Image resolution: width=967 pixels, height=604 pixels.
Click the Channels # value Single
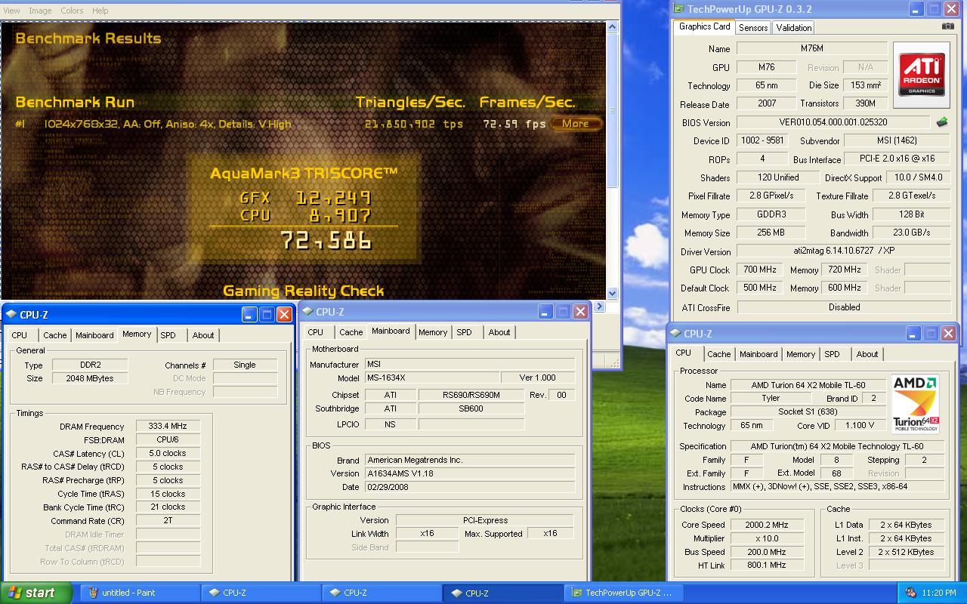tap(245, 365)
